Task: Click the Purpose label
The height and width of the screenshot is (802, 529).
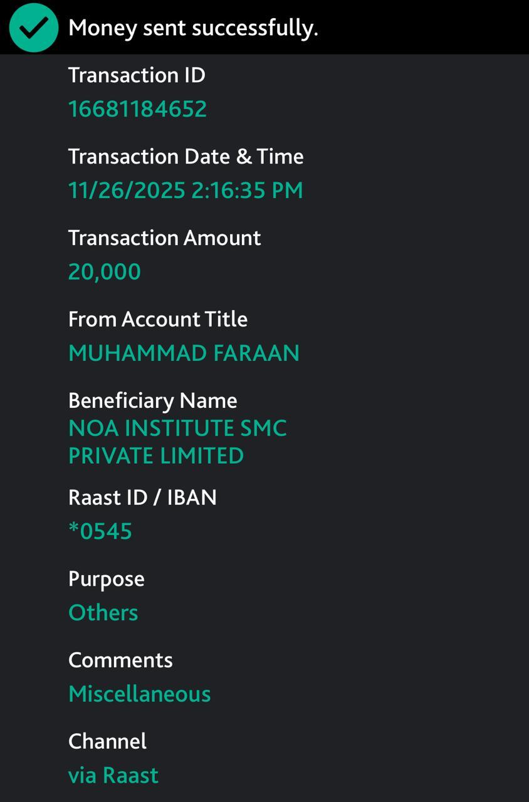Action: click(x=107, y=579)
